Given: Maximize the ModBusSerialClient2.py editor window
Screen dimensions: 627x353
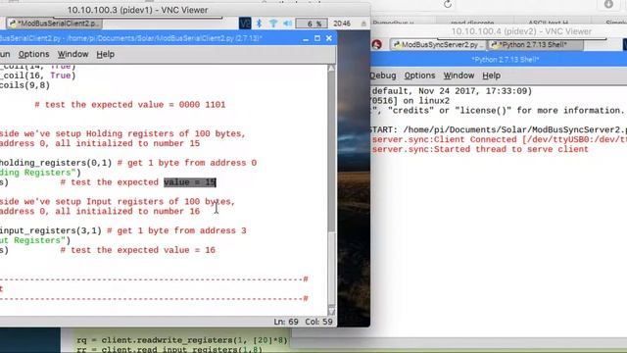Looking at the screenshot, I should point(317,38).
